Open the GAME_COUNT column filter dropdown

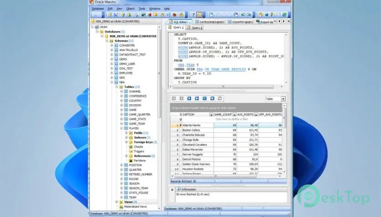tap(234, 114)
